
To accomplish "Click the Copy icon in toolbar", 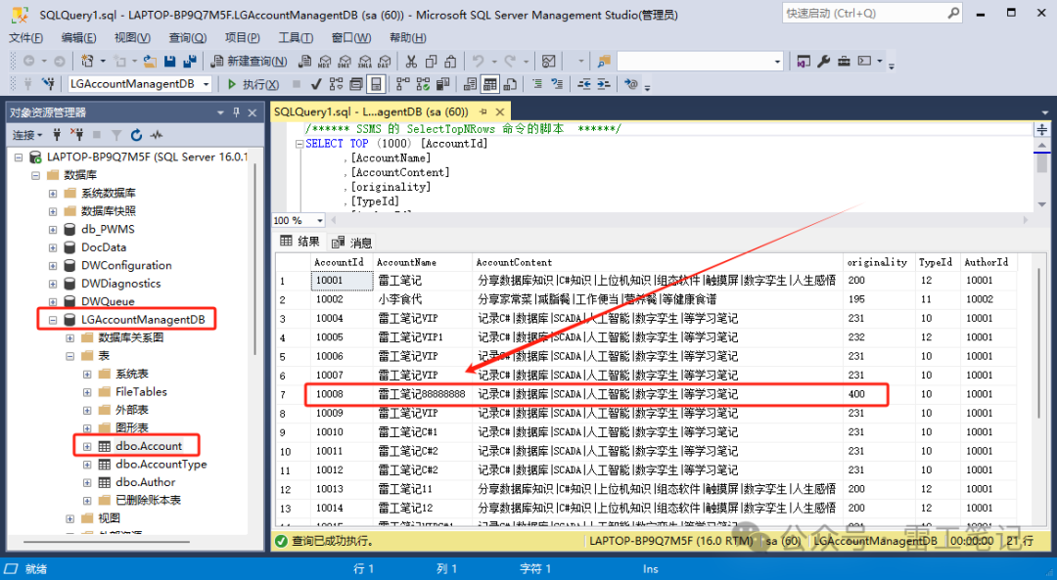I will pyautogui.click(x=432, y=62).
